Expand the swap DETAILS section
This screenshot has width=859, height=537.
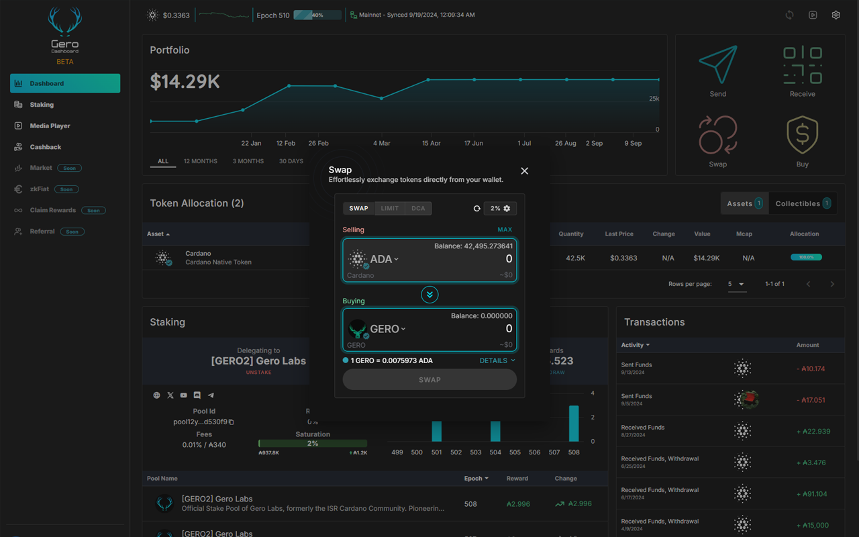(x=497, y=360)
